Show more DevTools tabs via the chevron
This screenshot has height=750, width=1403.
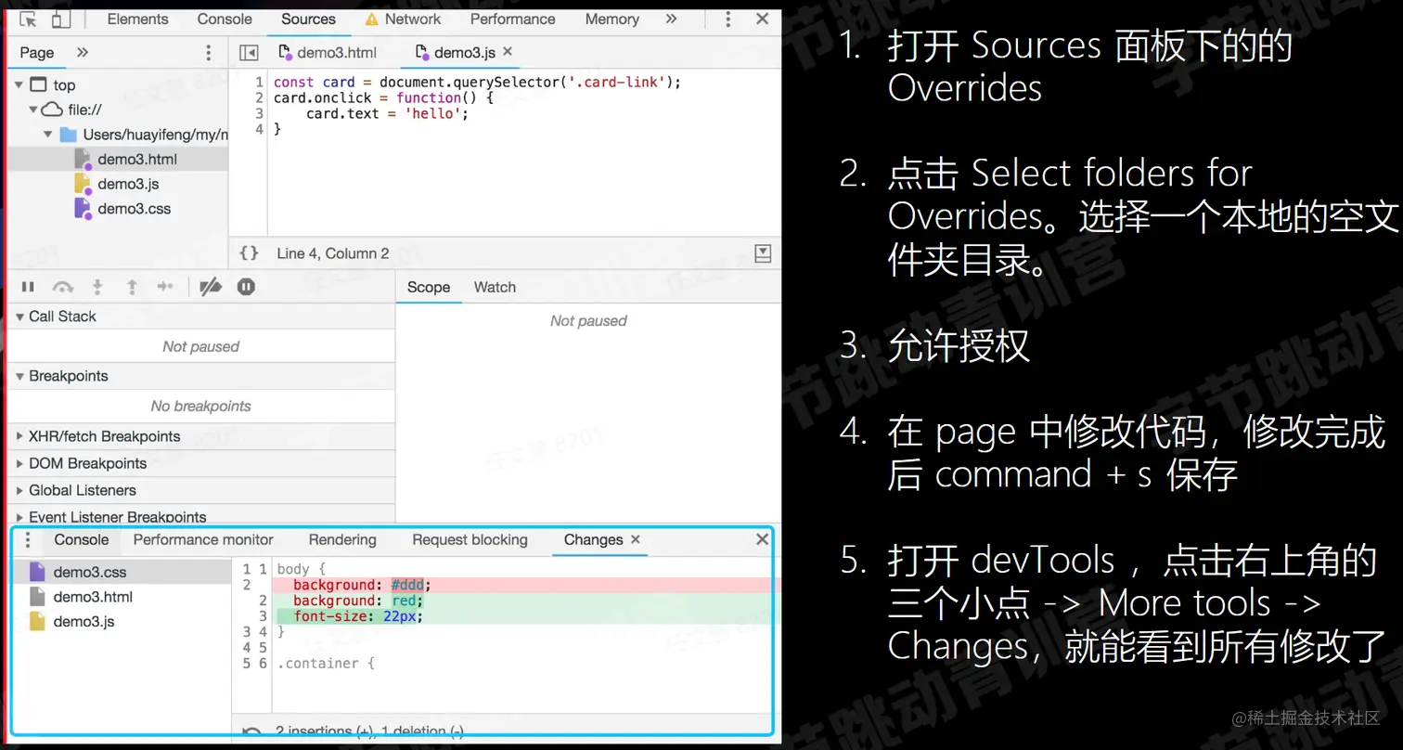click(671, 19)
